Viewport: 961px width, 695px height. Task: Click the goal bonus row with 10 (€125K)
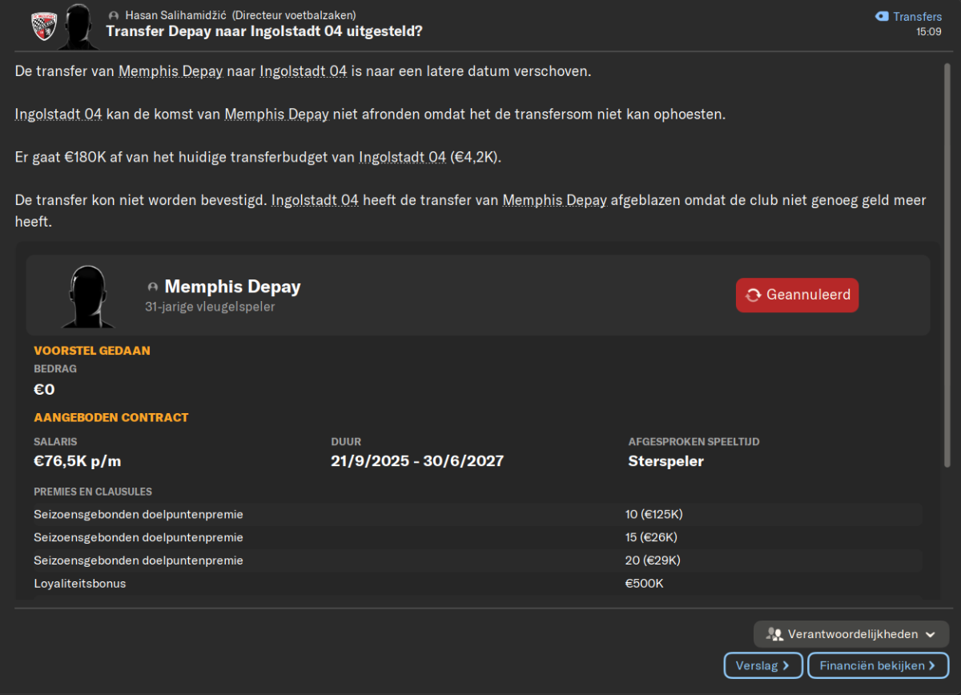(x=478, y=514)
